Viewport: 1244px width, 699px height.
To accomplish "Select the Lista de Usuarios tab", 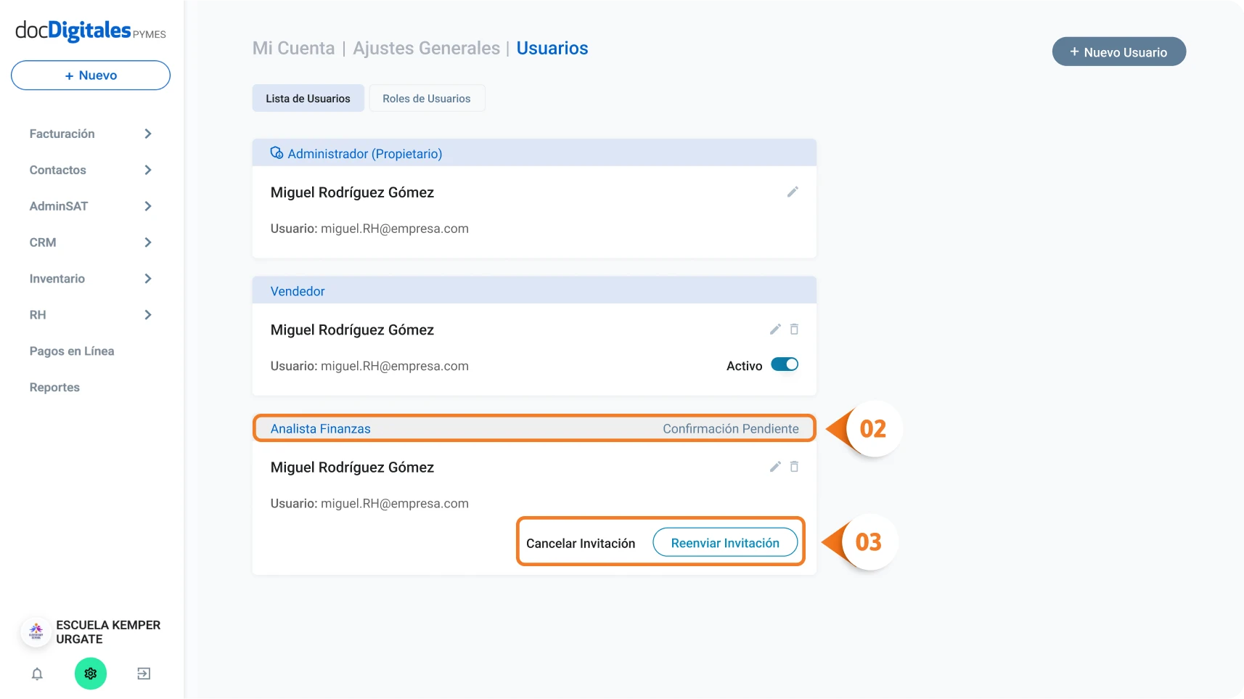I will [x=308, y=99].
